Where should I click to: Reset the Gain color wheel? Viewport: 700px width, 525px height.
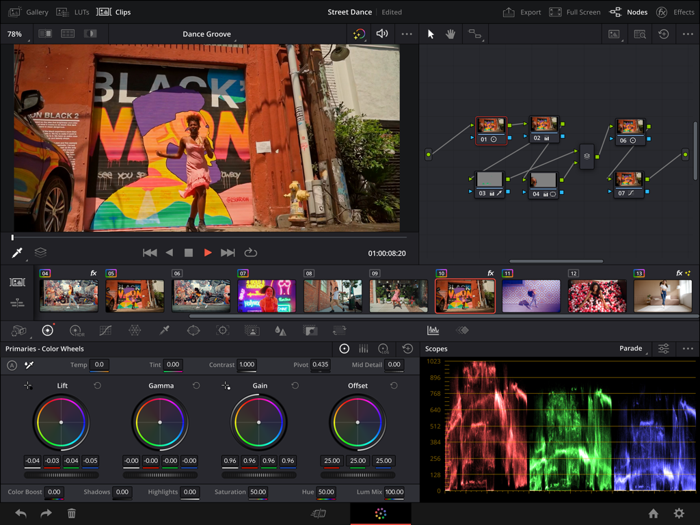[295, 386]
